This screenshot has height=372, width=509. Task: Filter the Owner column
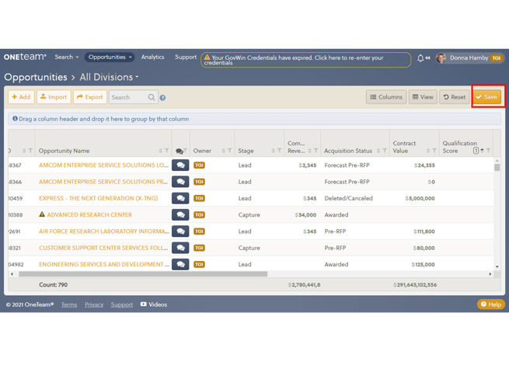click(x=229, y=151)
